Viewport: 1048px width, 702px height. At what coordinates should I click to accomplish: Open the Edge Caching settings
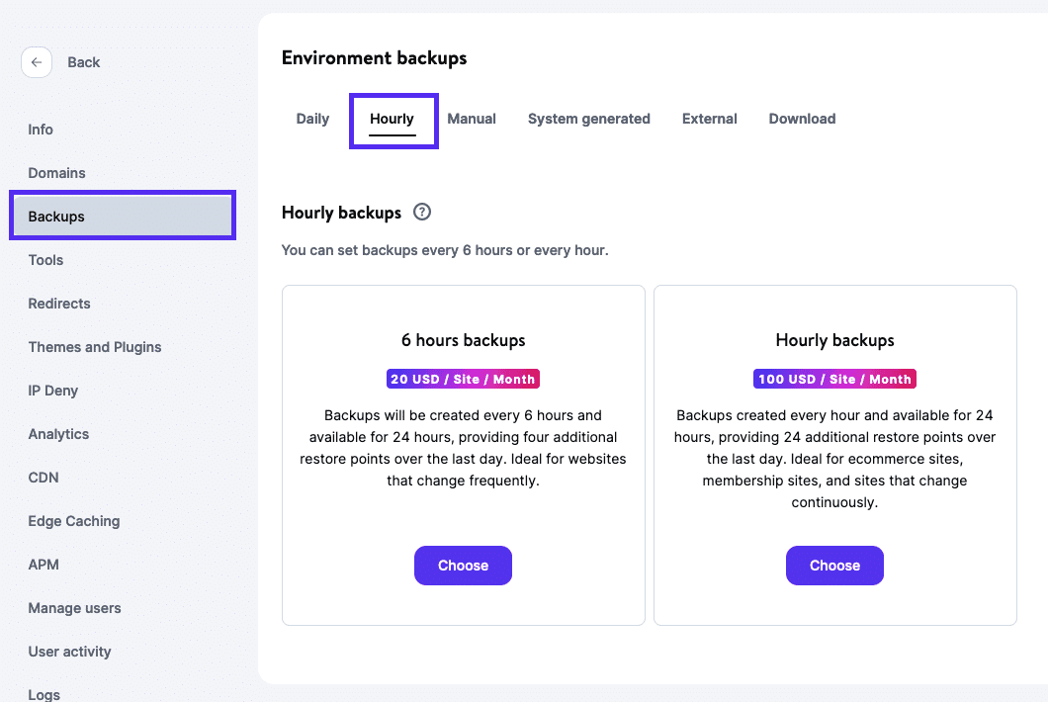pyautogui.click(x=73, y=521)
